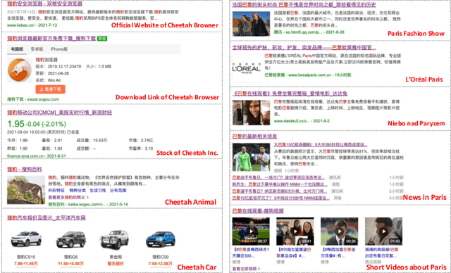Switch to the 安卓版 tab
This screenshot has height=273, width=451.
click(x=37, y=49)
